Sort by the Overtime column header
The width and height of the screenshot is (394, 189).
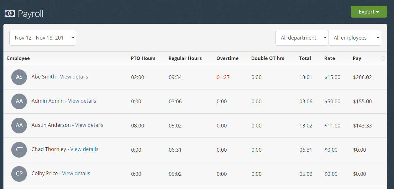[227, 58]
